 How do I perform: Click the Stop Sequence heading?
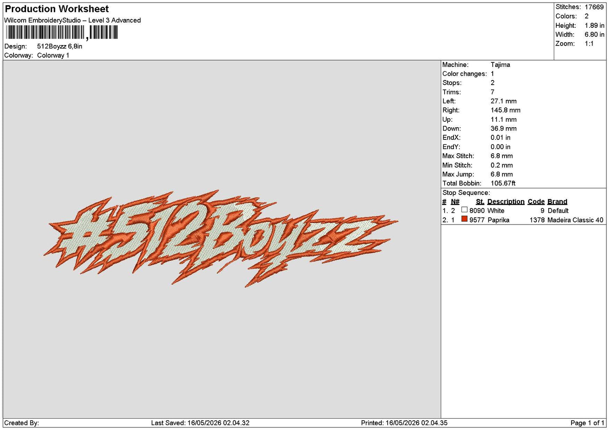[466, 193]
